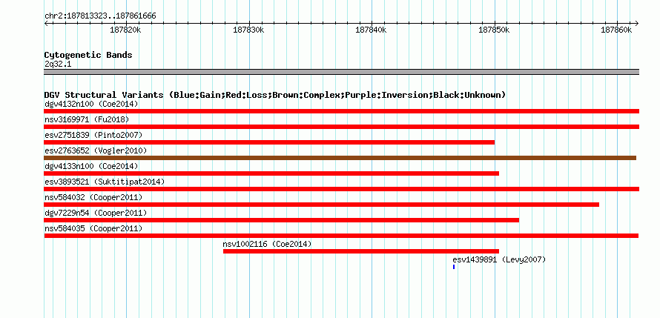Select the 2q32.1 band label
This screenshot has width=660, height=318.
(59, 64)
